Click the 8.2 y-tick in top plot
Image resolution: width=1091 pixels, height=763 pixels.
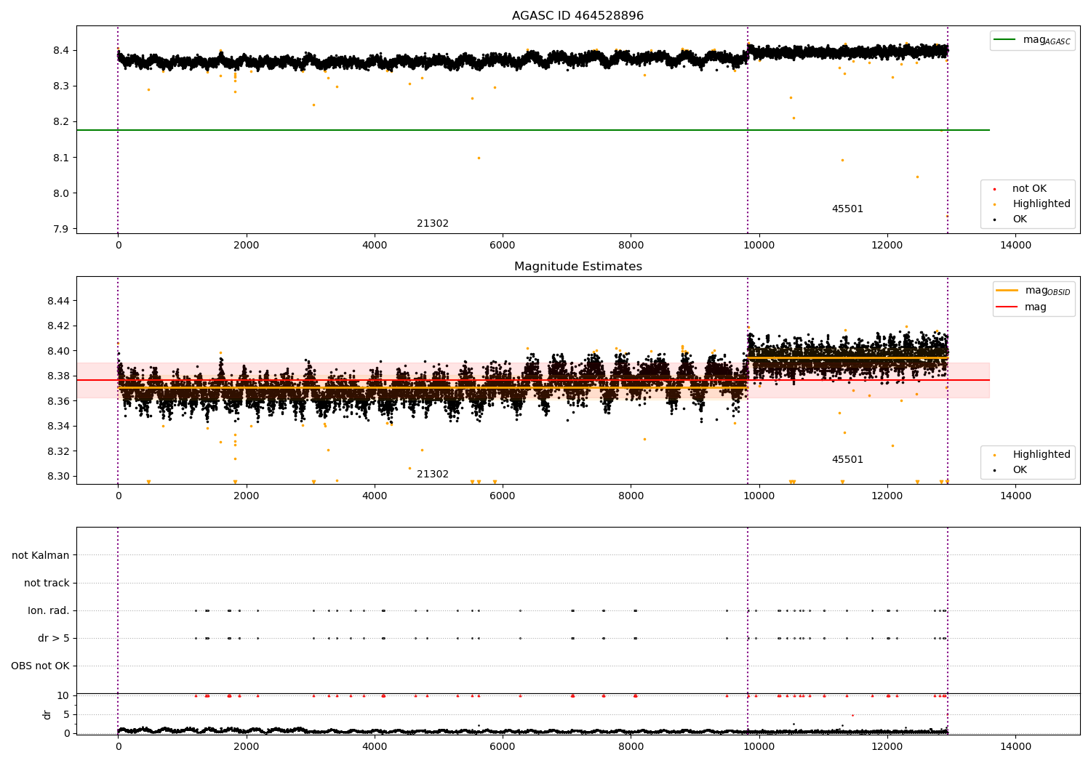click(x=62, y=122)
